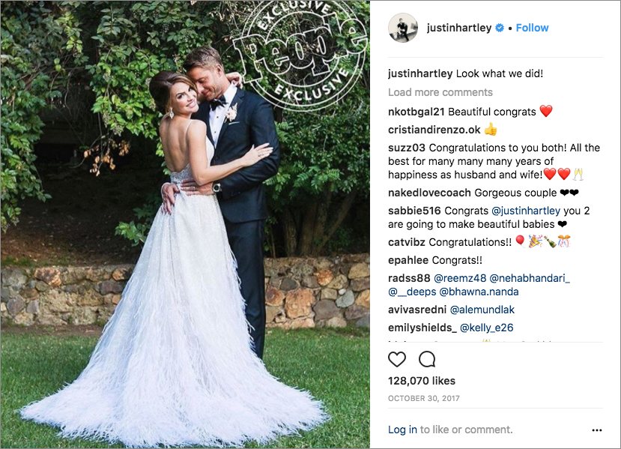Viewport: 621px width, 449px height.
Task: Open the three-dot more options menu
Action: coord(597,430)
